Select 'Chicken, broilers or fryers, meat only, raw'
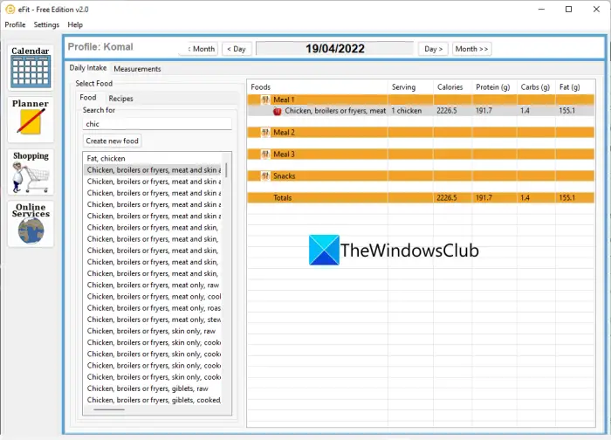Image resolution: width=611 pixels, height=440 pixels. [153, 285]
